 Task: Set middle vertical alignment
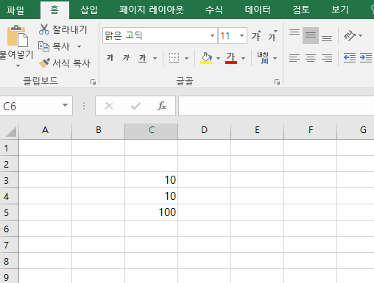click(311, 36)
